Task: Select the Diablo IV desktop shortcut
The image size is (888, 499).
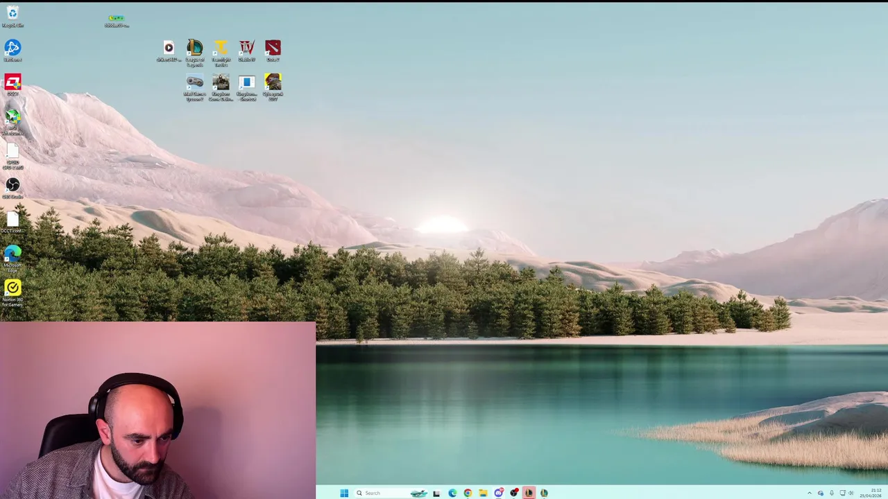Action: 247,51
